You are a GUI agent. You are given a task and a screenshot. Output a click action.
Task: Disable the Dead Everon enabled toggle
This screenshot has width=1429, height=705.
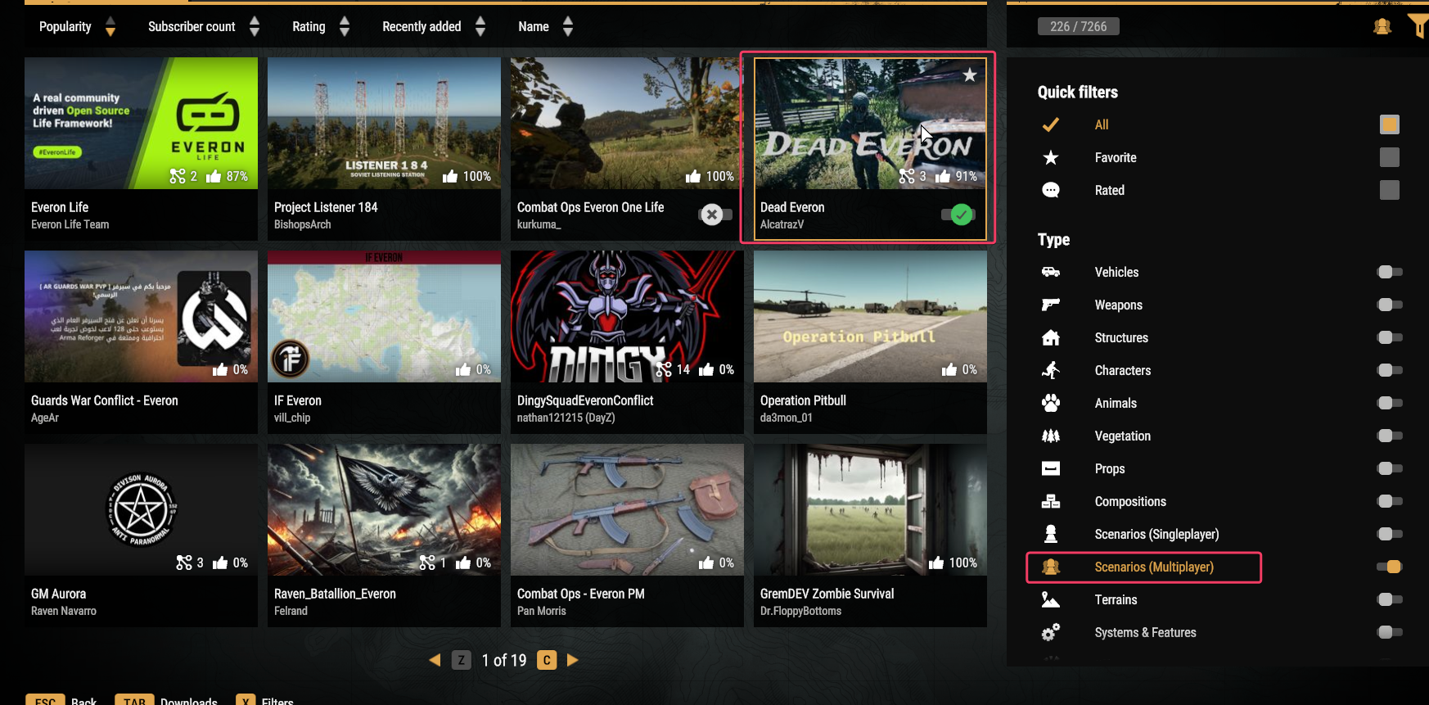tap(958, 215)
